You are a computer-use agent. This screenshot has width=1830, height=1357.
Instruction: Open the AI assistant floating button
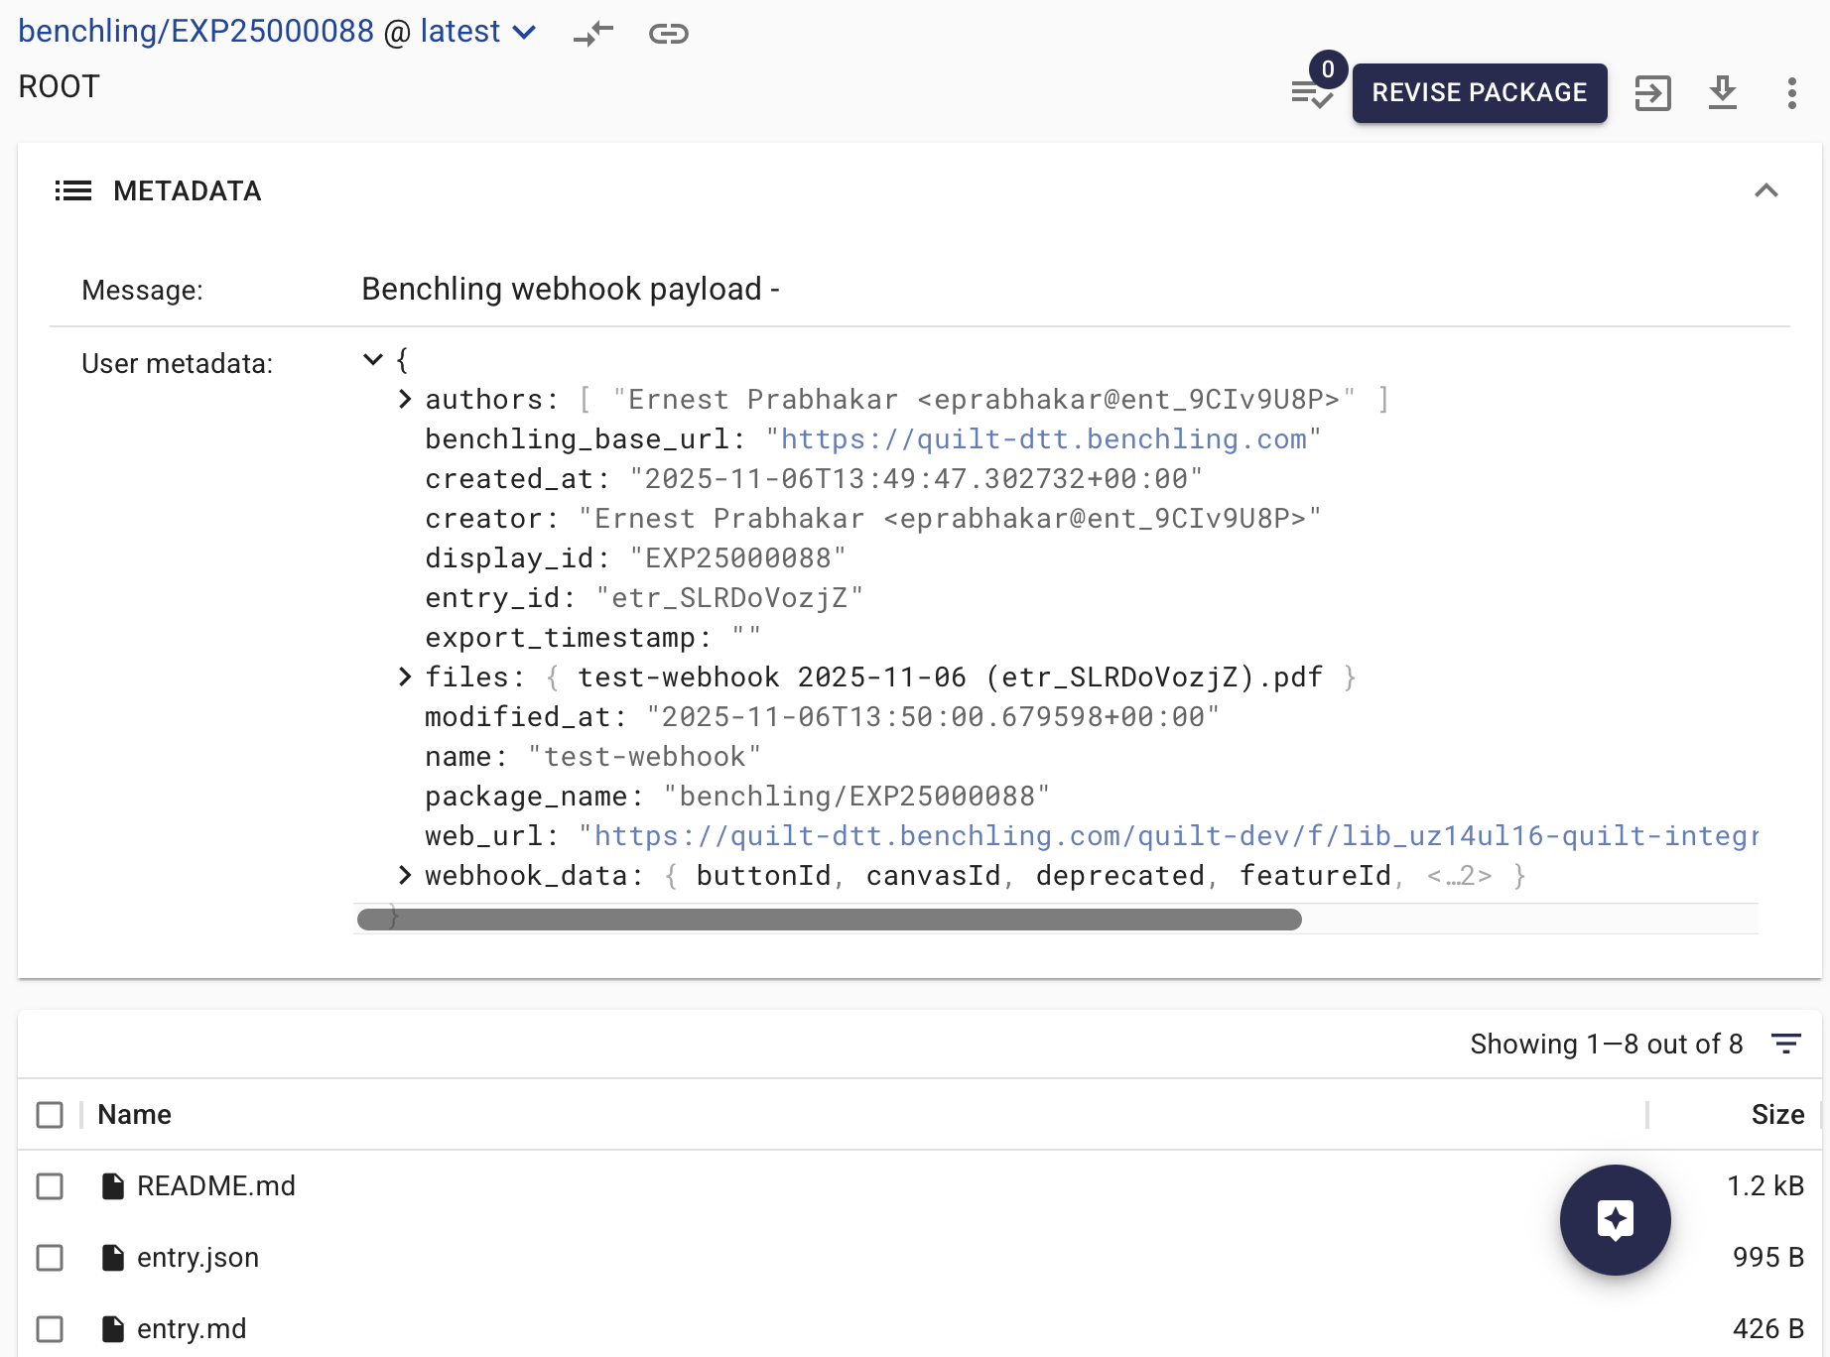[x=1616, y=1220]
